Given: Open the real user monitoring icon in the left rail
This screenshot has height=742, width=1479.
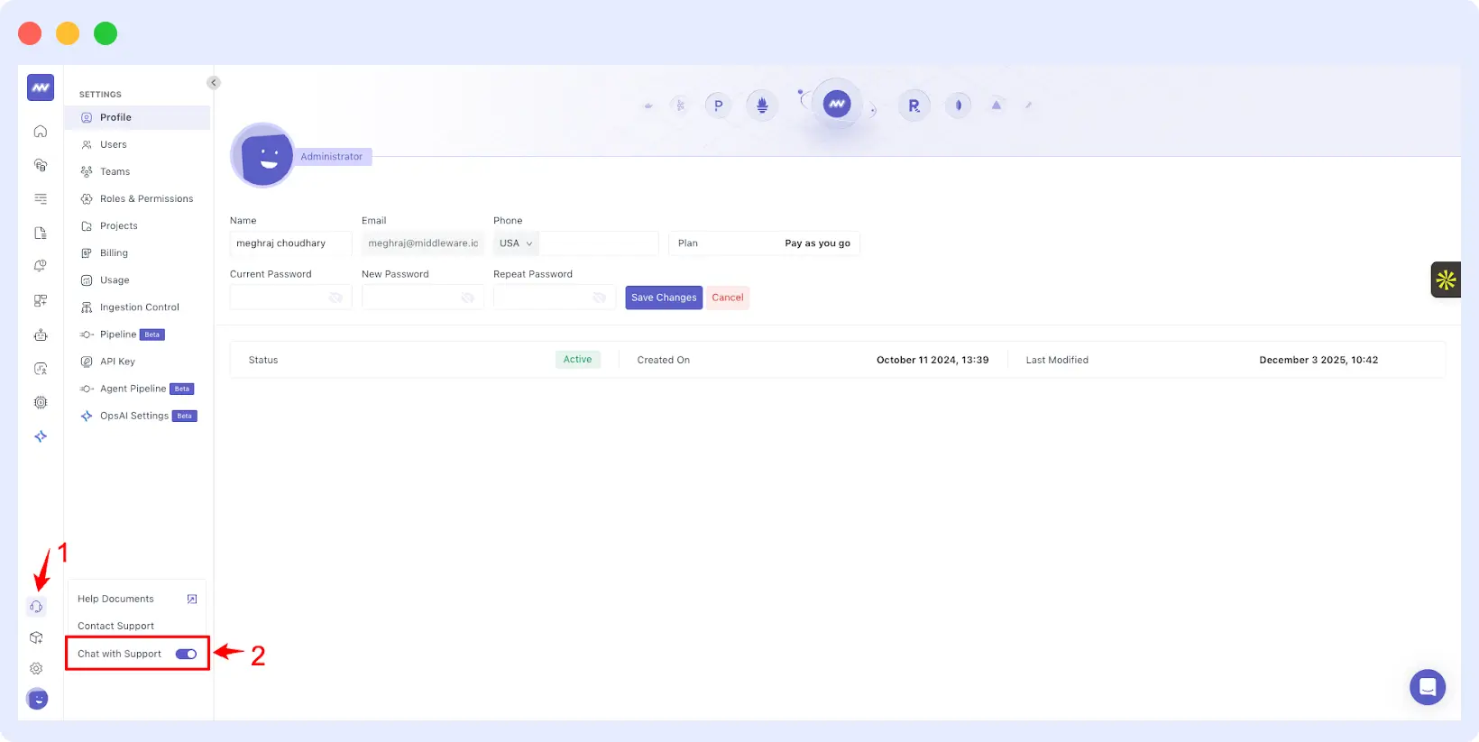Looking at the screenshot, I should [x=41, y=369].
